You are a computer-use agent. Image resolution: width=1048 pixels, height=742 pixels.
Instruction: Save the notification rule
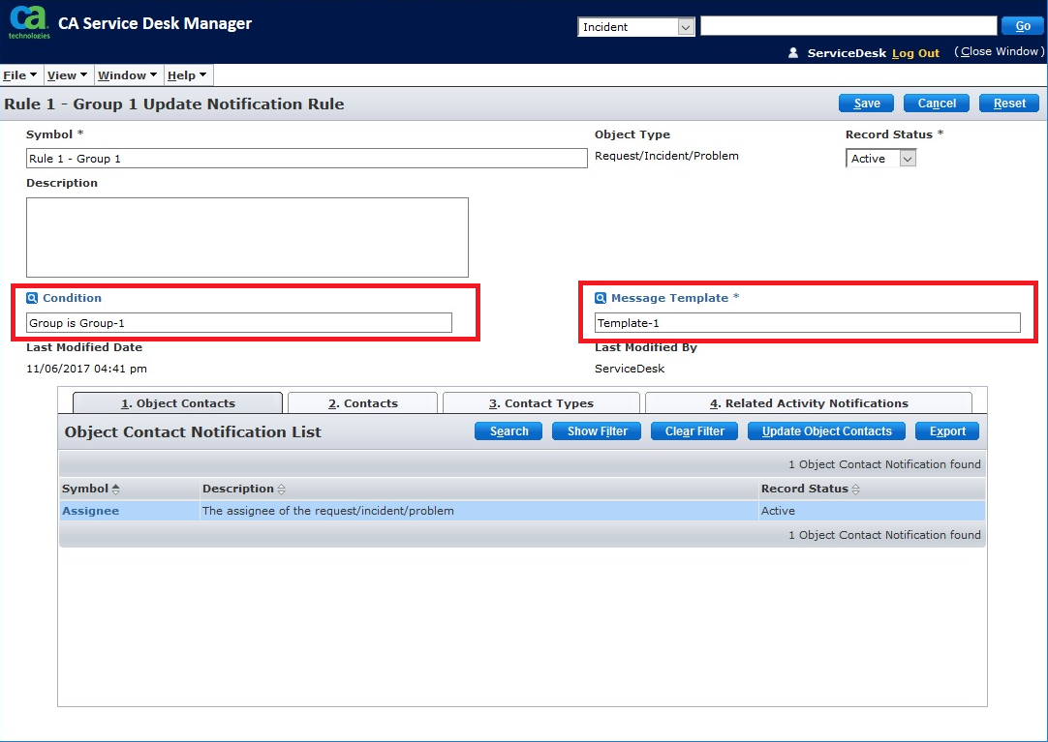coord(866,104)
